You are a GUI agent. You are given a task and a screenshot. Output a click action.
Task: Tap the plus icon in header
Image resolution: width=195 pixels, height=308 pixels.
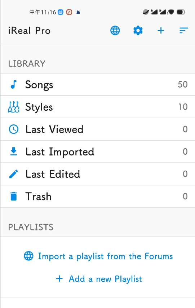pyautogui.click(x=161, y=31)
